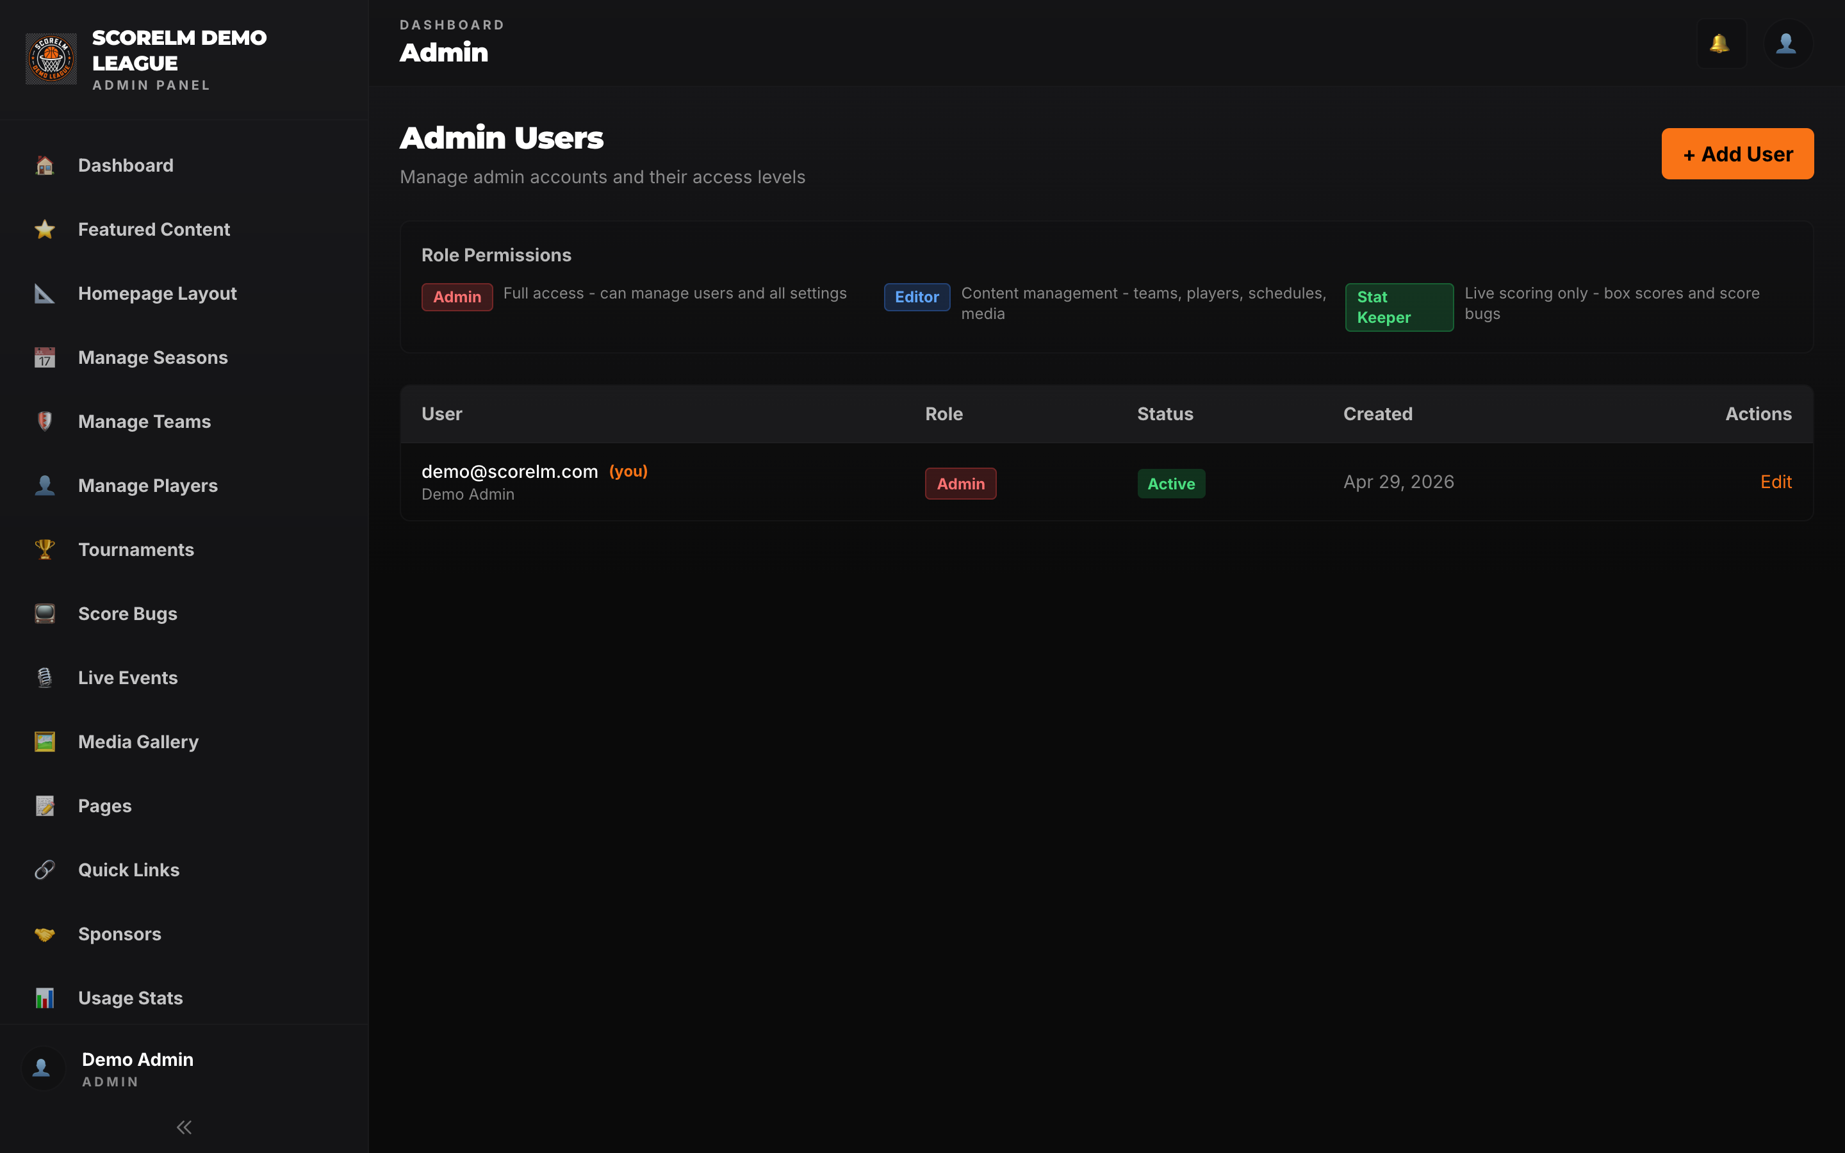Click the Active status badge
The width and height of the screenshot is (1845, 1153).
(x=1171, y=484)
